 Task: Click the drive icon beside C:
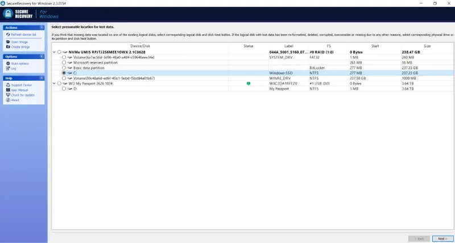coord(69,73)
